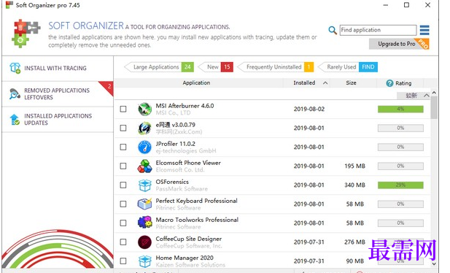450x273 pixels.
Task: Click the magnifier search icon
Action: (x=333, y=30)
